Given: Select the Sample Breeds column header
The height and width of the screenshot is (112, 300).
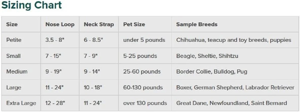Looking at the screenshot, I should 197,24.
